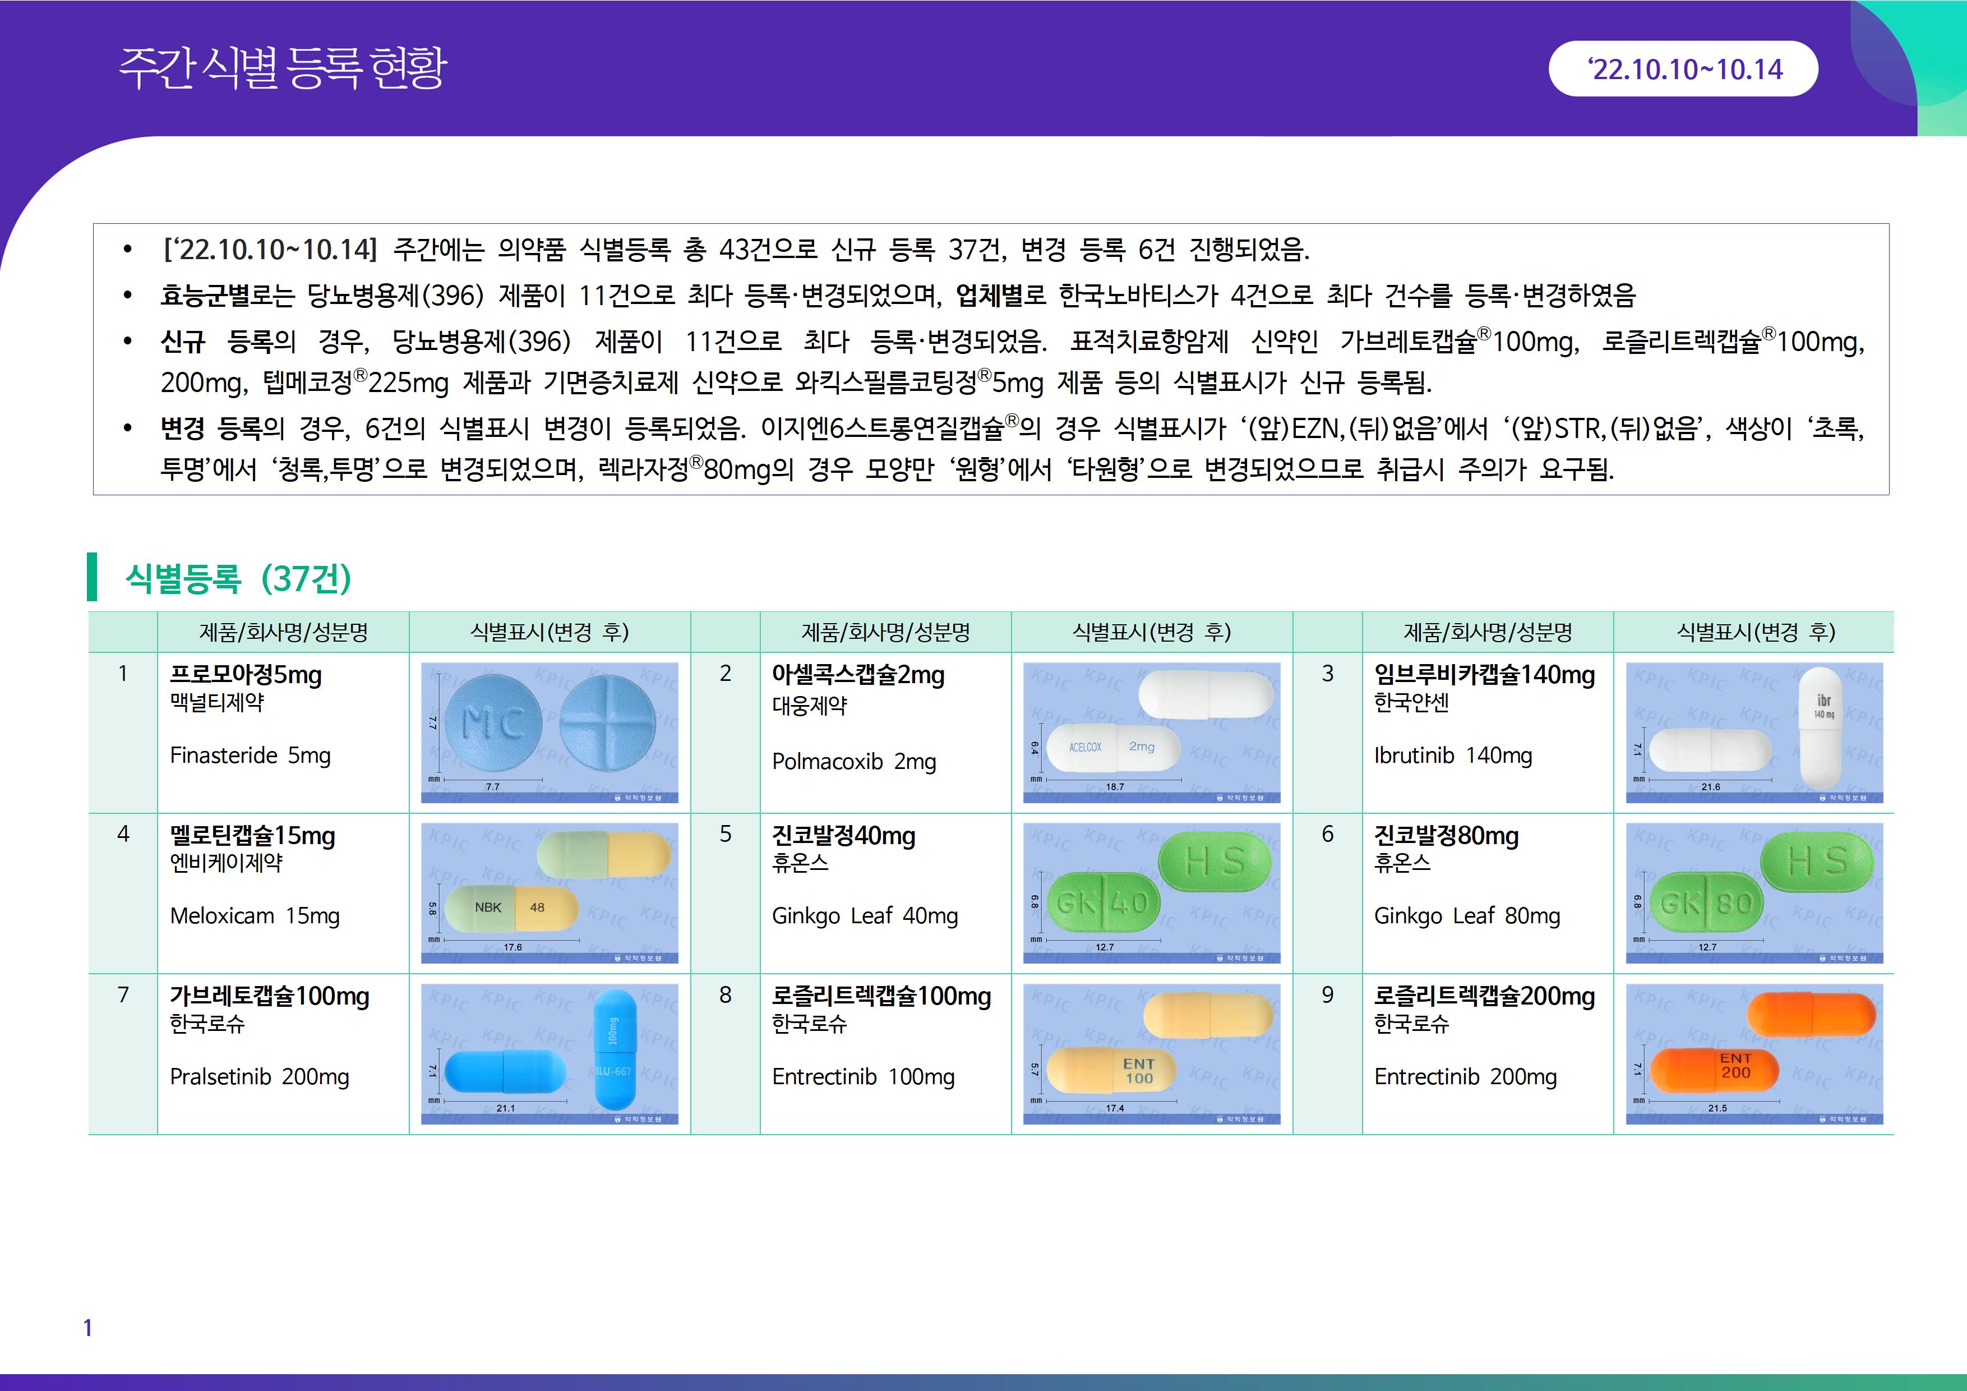Click ingredient text Ginkgo Leaf 40mg
Viewport: 1967px width, 1391px height.
[865, 916]
